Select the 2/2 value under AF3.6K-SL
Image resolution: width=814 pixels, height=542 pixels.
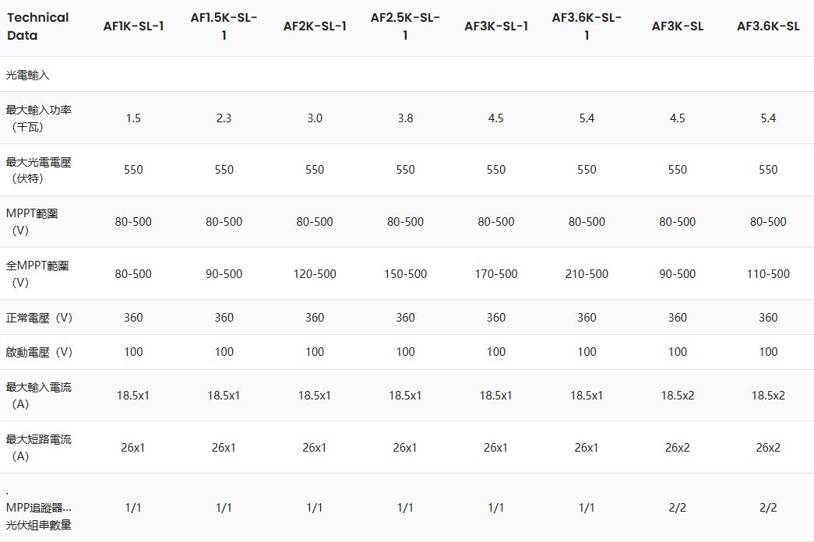click(x=768, y=508)
